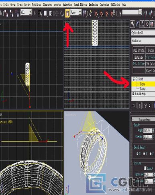Switch to the Display command panel tab
155x195 pixels.
151,24
